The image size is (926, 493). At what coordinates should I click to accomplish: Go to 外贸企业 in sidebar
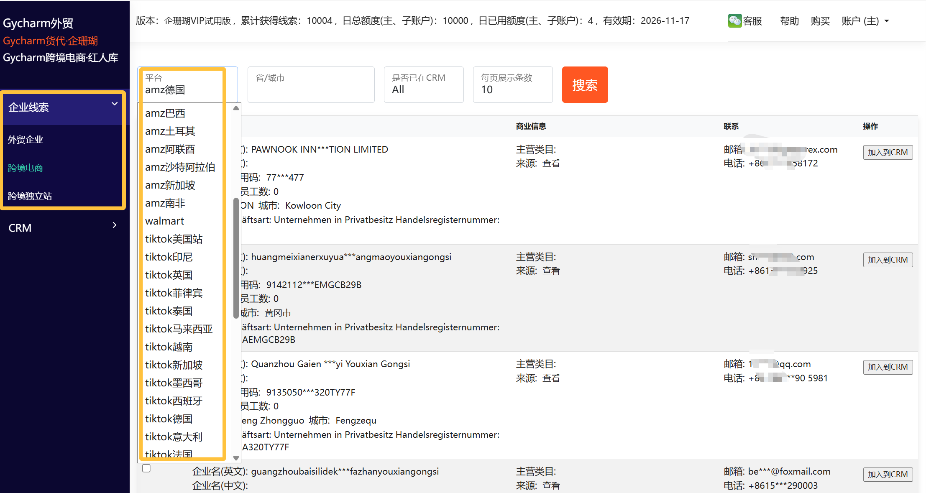26,140
